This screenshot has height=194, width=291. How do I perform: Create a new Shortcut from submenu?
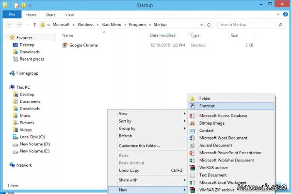coord(231,106)
